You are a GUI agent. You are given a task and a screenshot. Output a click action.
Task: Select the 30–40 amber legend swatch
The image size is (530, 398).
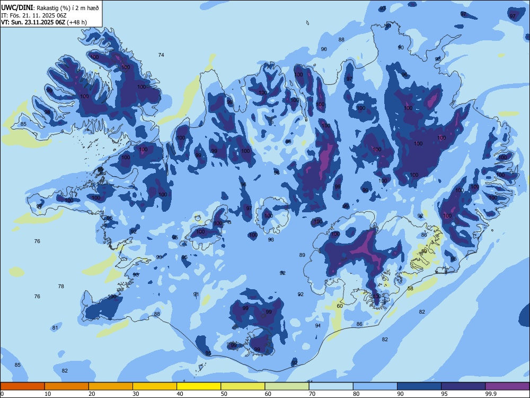[155, 386]
